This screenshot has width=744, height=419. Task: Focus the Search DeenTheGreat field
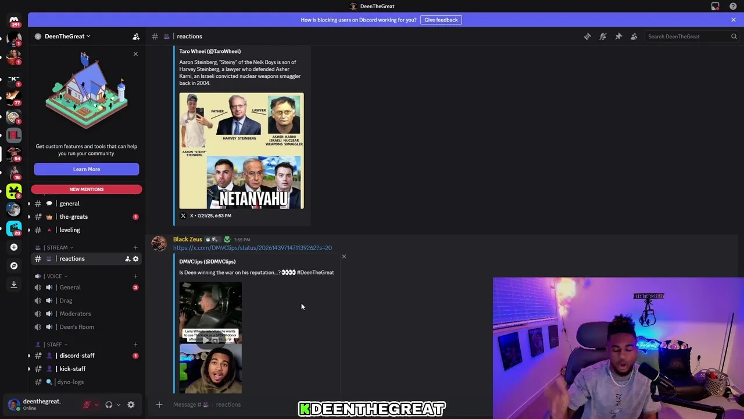pyautogui.click(x=692, y=37)
